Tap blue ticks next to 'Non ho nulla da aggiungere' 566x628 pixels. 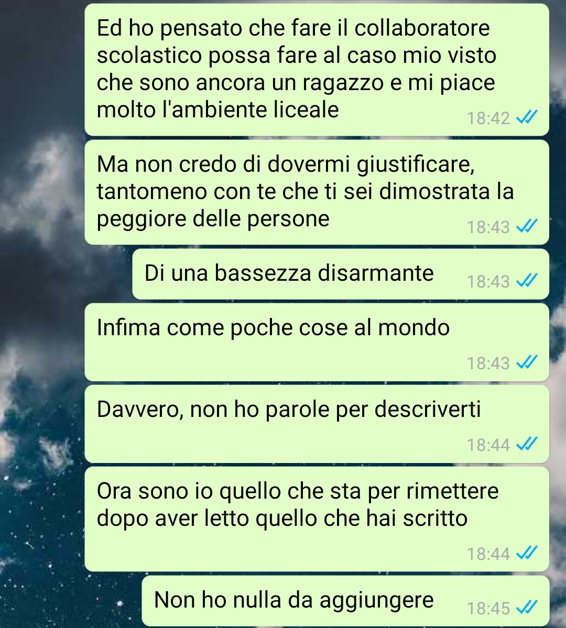pyautogui.click(x=526, y=608)
